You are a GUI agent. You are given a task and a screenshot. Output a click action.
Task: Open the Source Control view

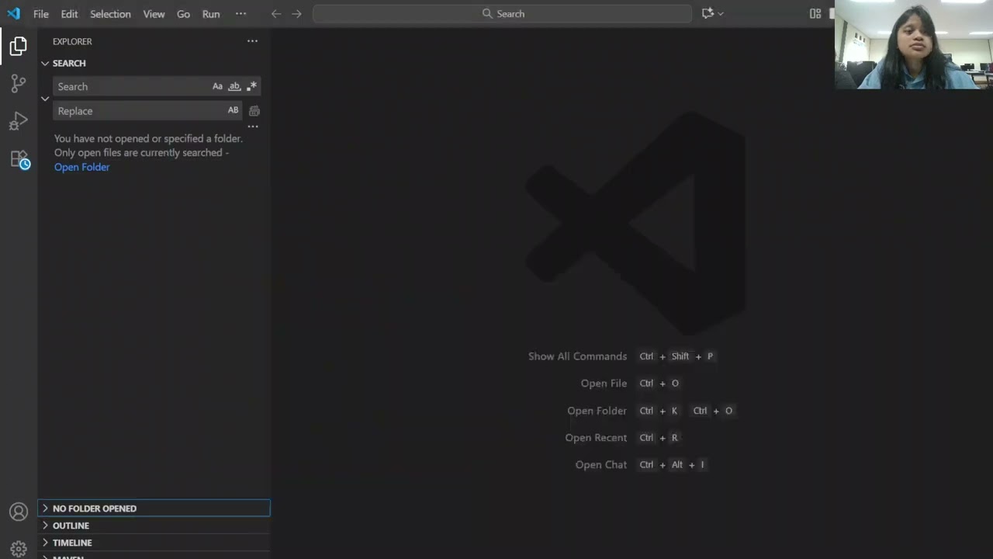(19, 84)
